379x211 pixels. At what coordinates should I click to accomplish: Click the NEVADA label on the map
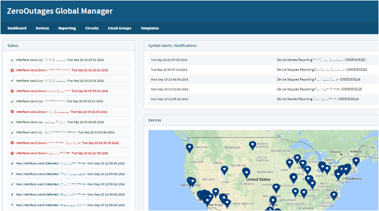click(209, 179)
